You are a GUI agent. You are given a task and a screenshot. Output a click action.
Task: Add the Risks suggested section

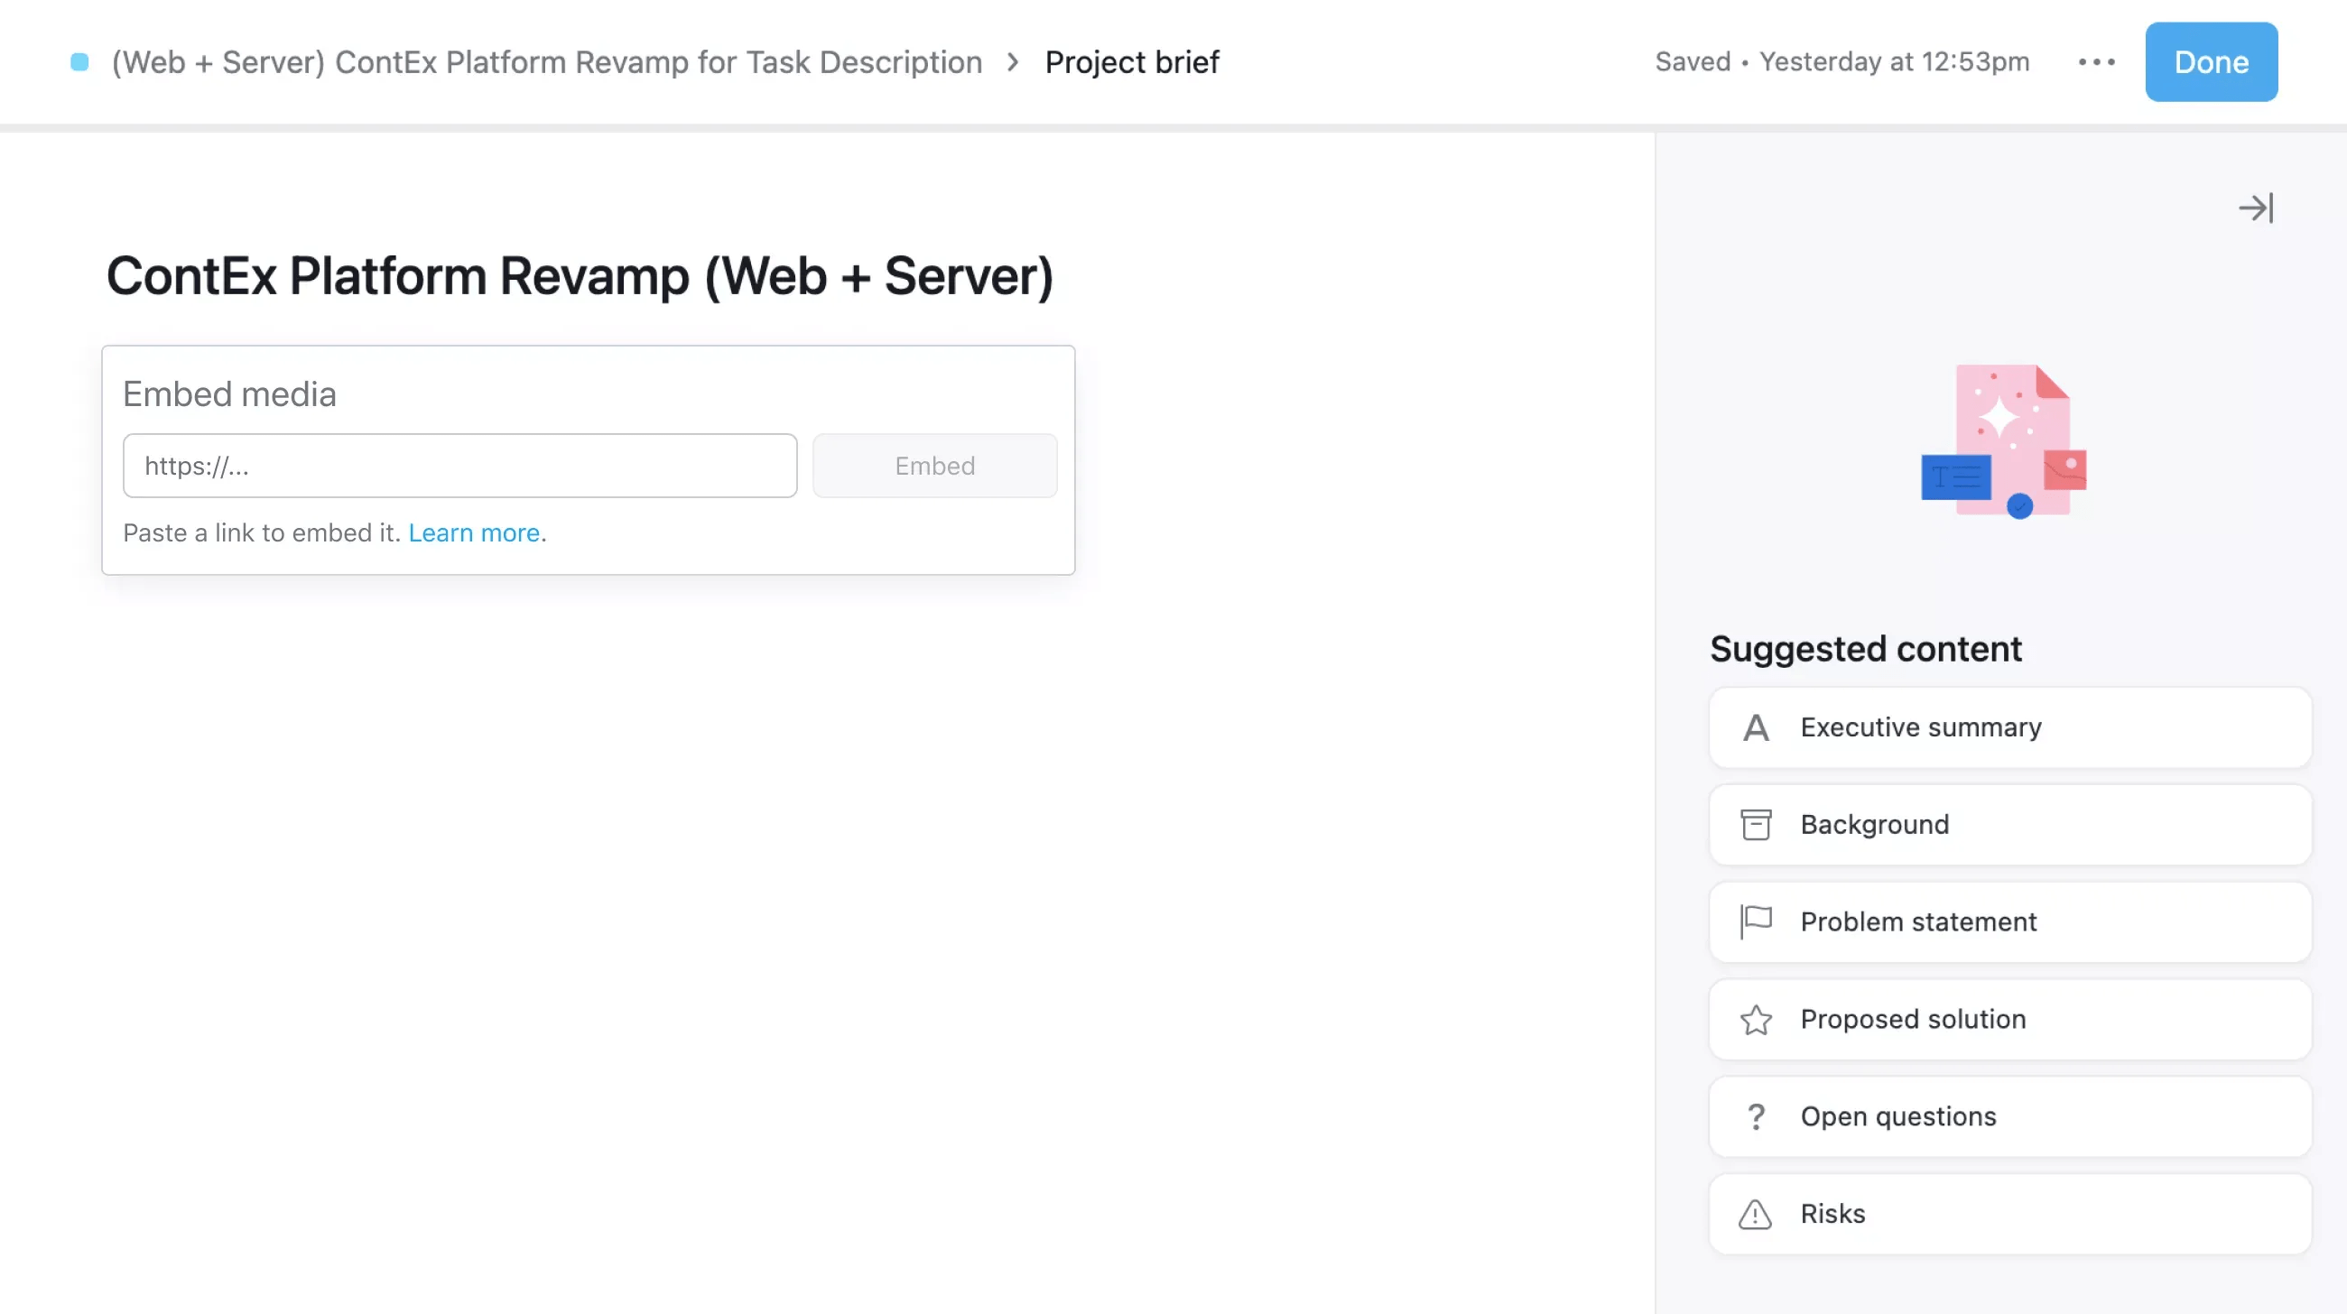click(2010, 1214)
